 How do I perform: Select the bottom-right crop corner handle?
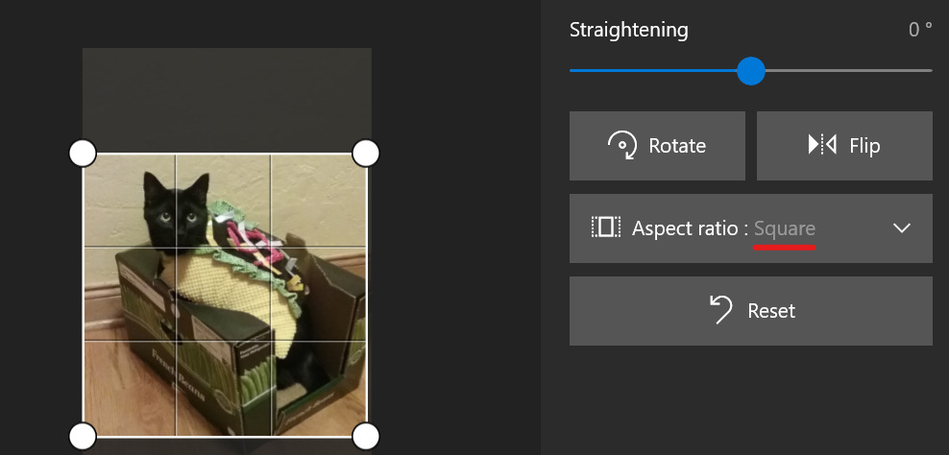[366, 436]
